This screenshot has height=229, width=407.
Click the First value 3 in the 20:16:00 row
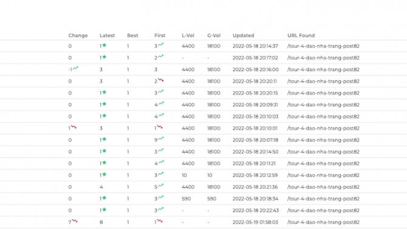coord(156,70)
